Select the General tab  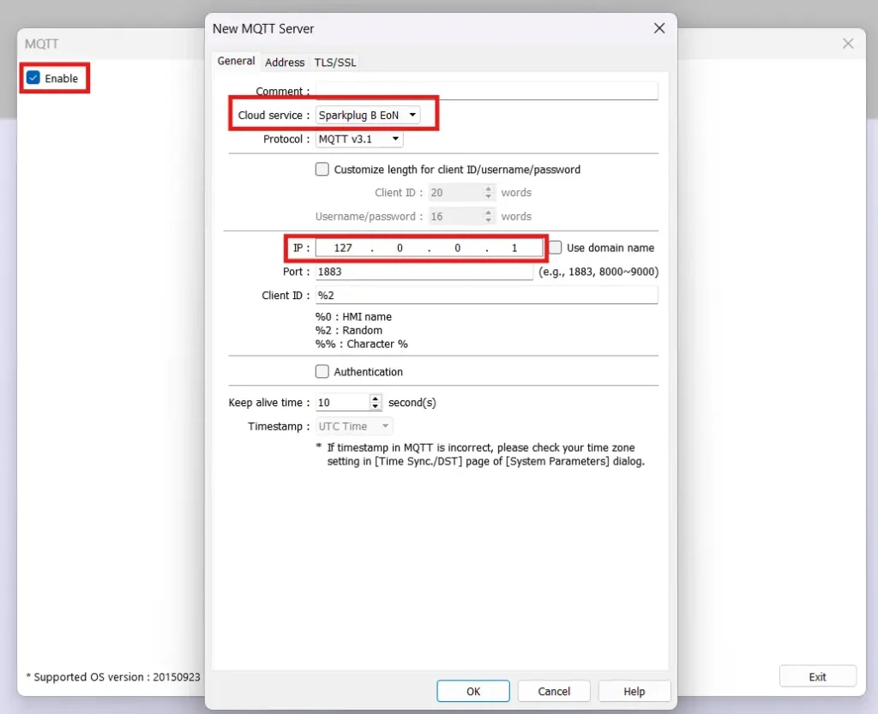[236, 61]
